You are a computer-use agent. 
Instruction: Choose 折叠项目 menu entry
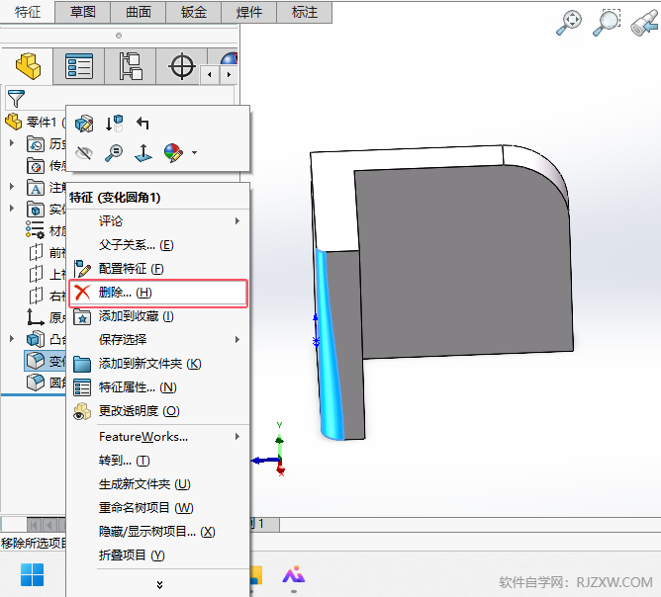tap(158, 555)
